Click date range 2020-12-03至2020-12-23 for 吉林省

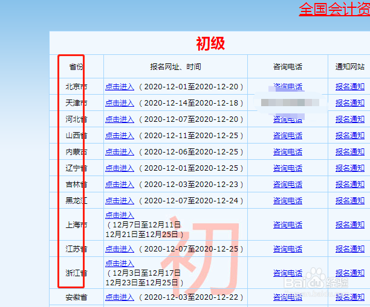(x=191, y=185)
